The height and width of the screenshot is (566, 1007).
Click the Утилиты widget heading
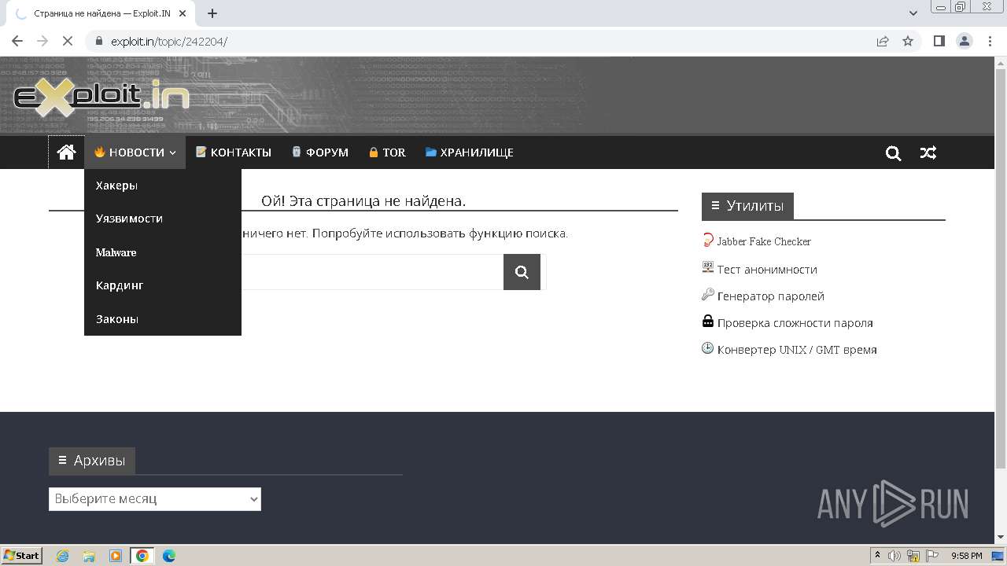[x=747, y=206]
